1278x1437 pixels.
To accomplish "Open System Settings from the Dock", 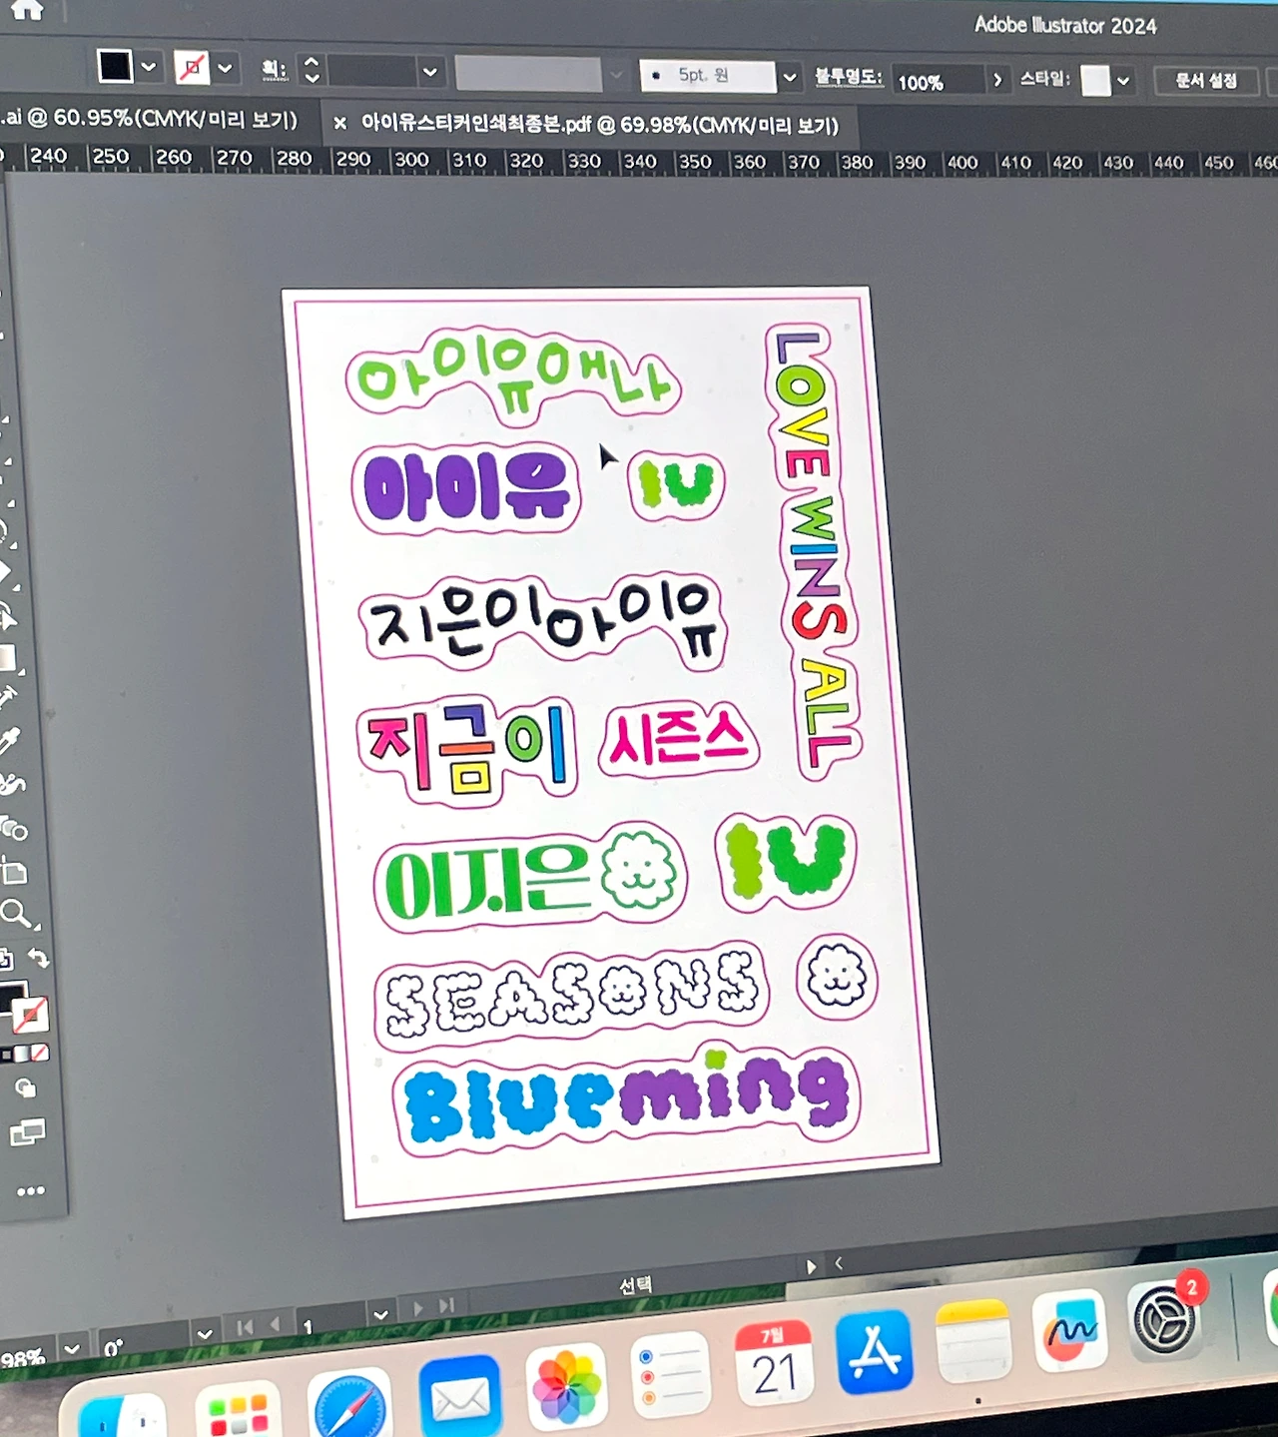I will tap(1164, 1320).
